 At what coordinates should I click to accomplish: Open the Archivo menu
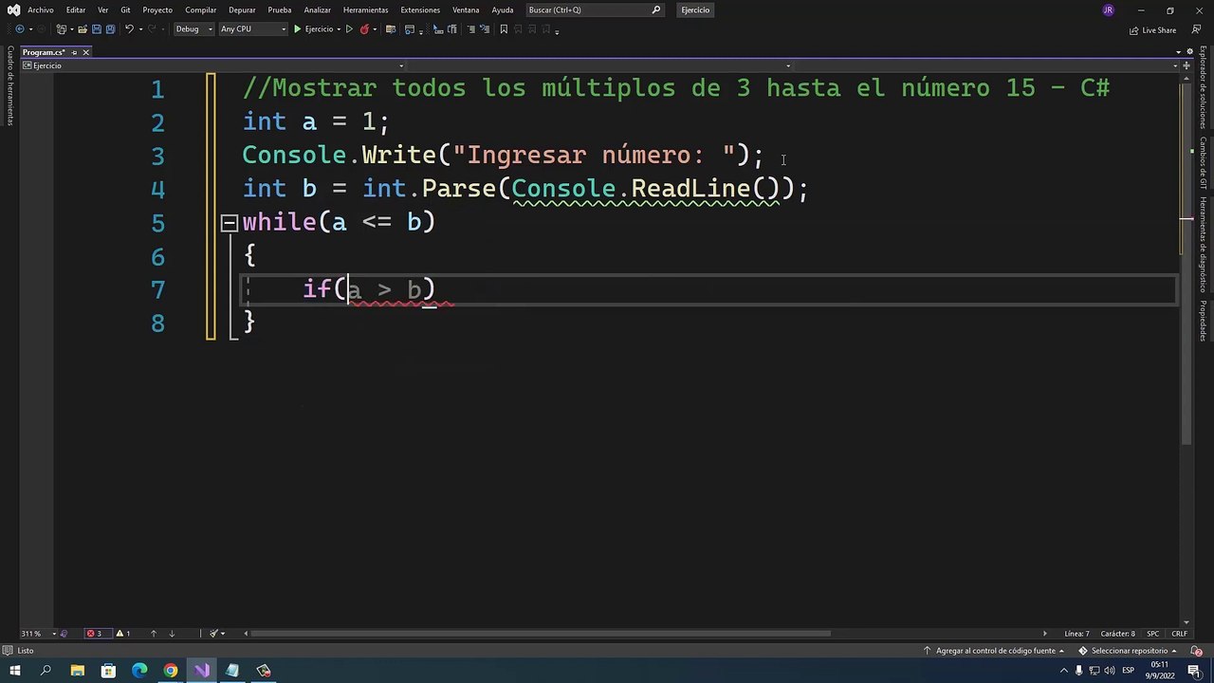coord(41,9)
